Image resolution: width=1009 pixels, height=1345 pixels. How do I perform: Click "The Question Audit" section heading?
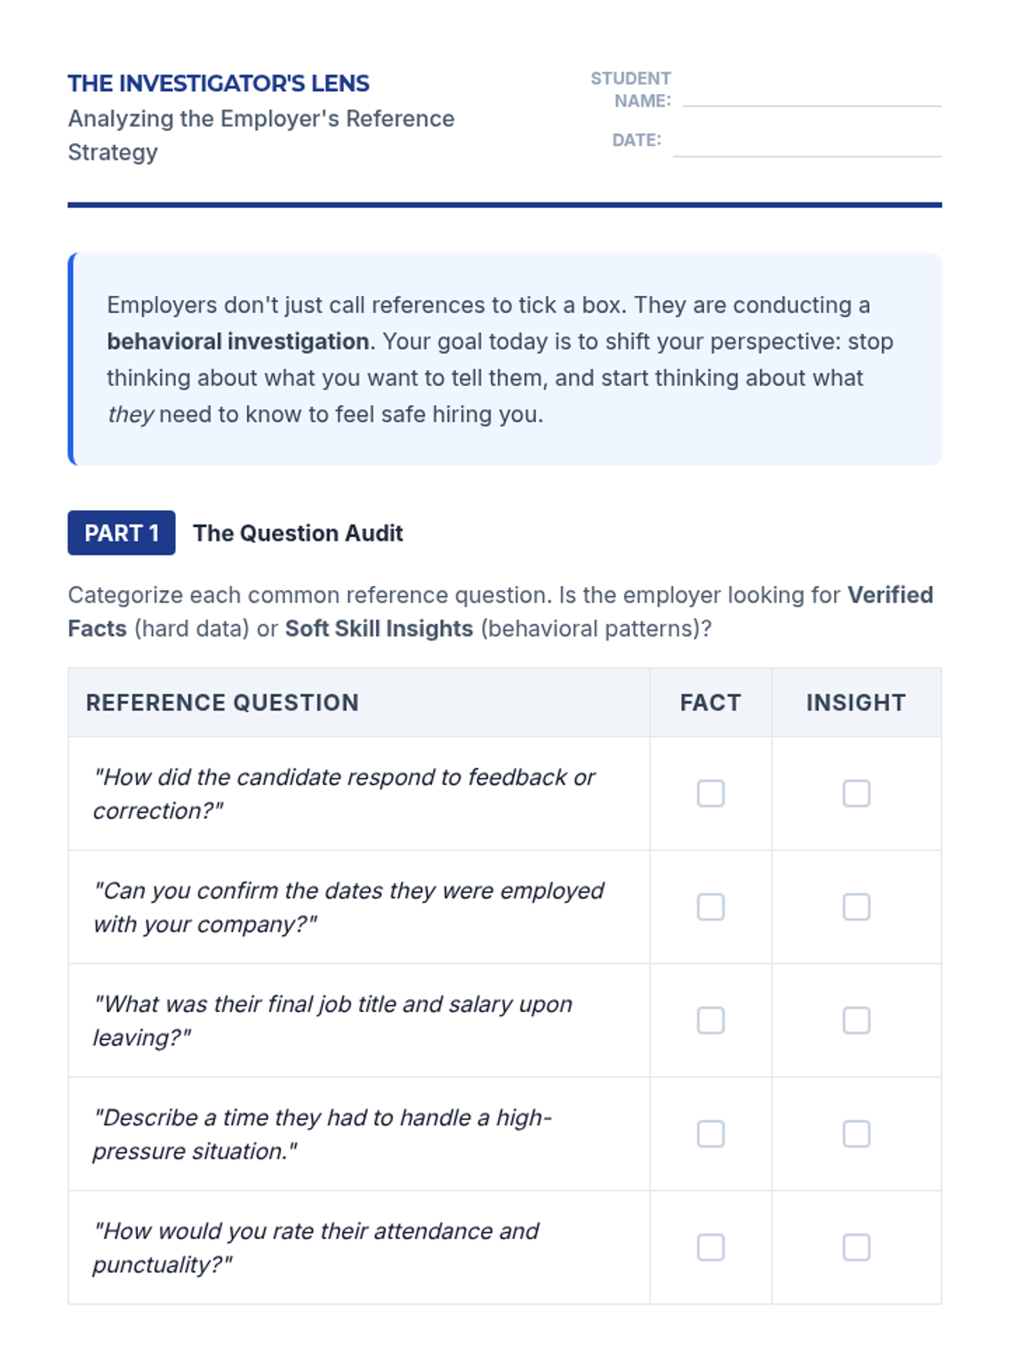pyautogui.click(x=298, y=533)
